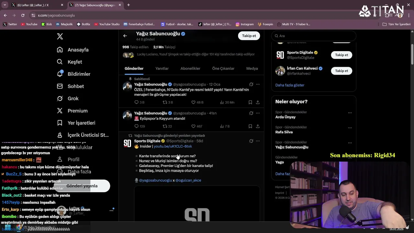
Task: Open more options on Eyüpspor'a Kayyum post
Action: [258, 113]
